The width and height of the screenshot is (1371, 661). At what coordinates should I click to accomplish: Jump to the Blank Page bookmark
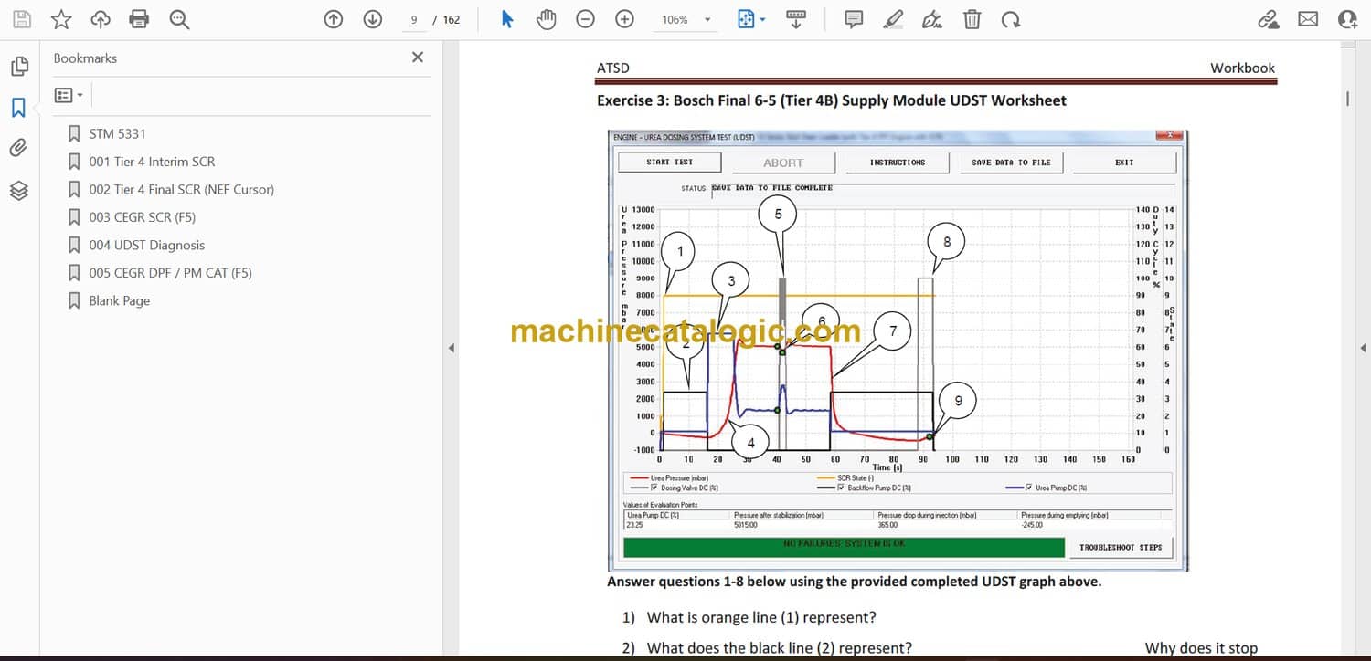119,300
